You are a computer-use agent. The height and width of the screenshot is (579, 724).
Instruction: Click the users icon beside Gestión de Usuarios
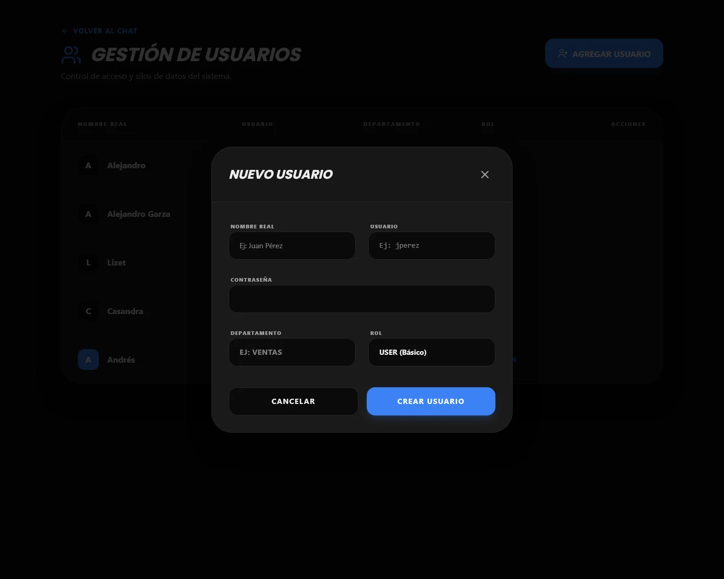click(x=71, y=55)
